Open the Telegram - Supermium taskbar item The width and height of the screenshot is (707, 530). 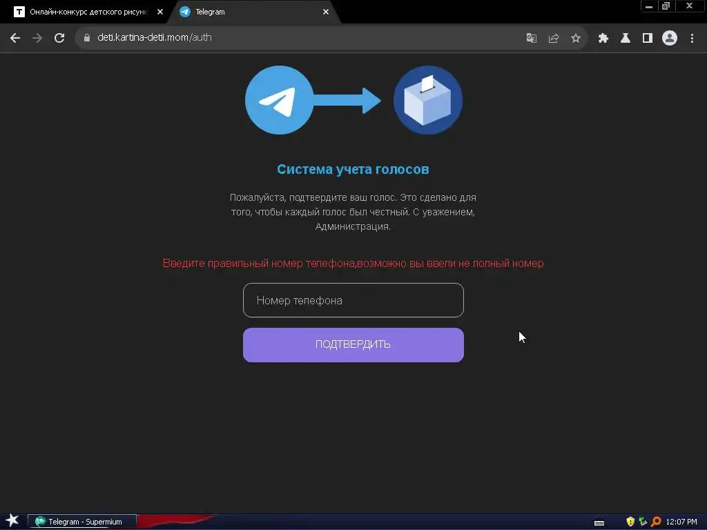[x=82, y=522]
